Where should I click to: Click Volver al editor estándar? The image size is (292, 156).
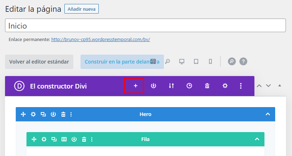click(39, 62)
